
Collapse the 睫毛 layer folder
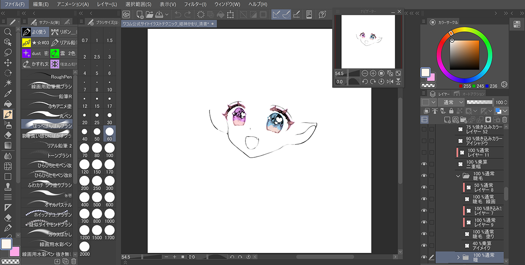[x=458, y=176]
